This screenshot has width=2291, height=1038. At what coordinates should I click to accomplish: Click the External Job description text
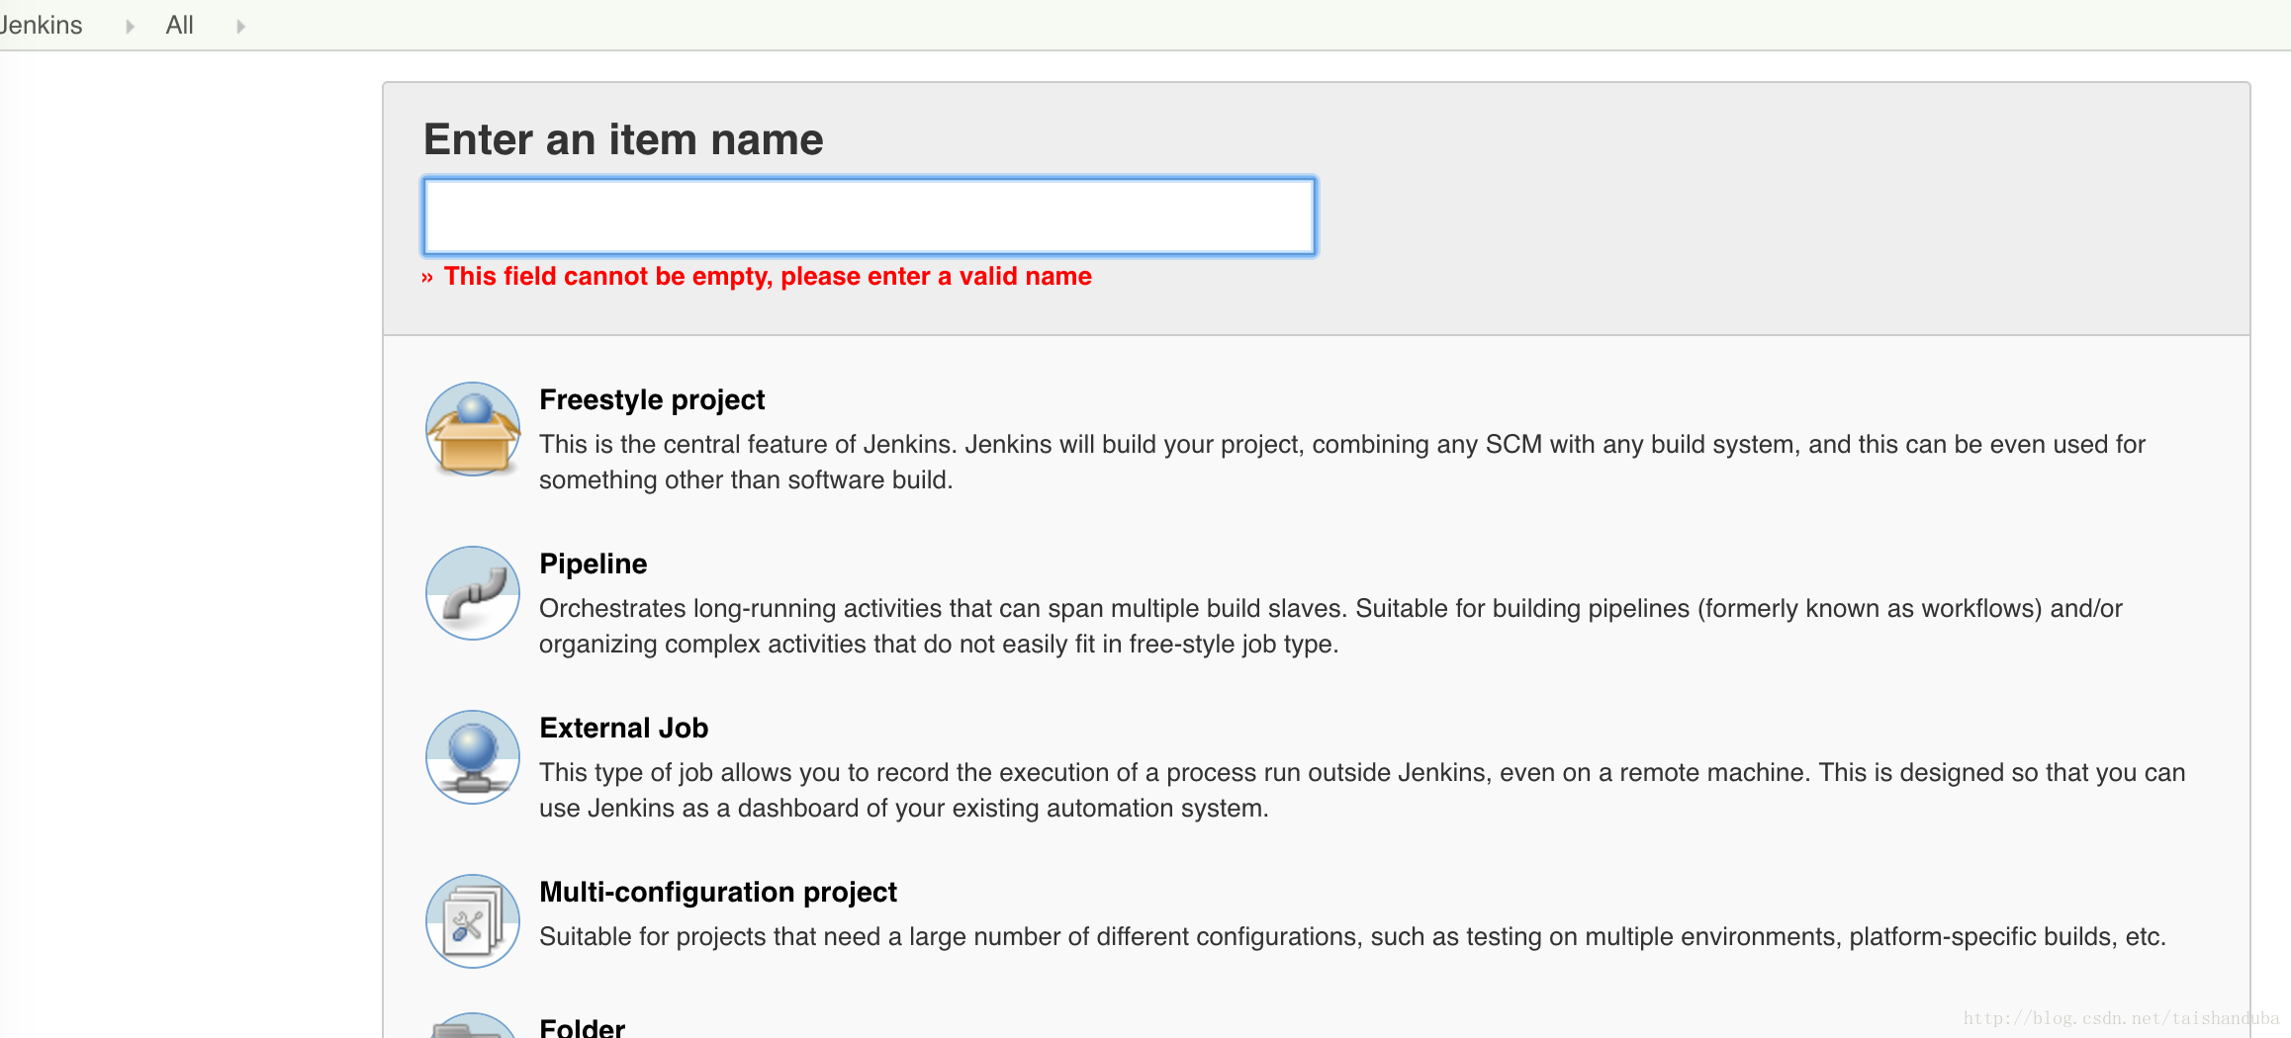tap(1362, 790)
